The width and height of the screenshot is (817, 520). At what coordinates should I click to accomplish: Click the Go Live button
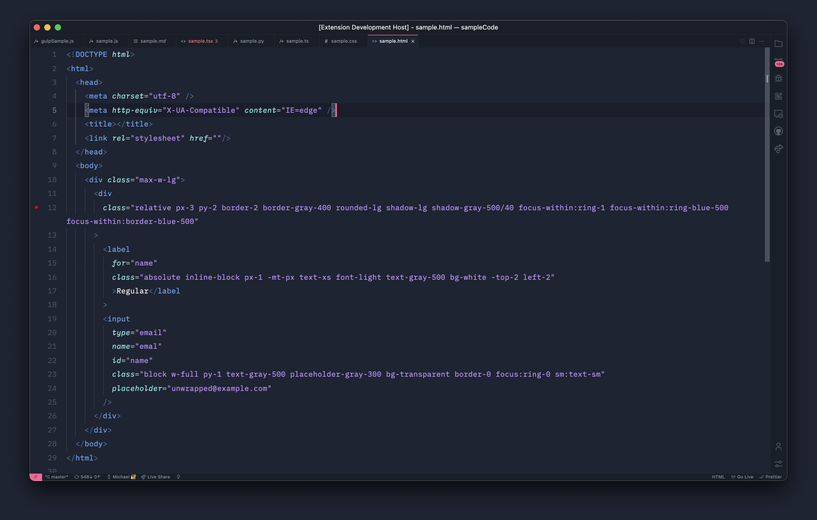pyautogui.click(x=742, y=477)
